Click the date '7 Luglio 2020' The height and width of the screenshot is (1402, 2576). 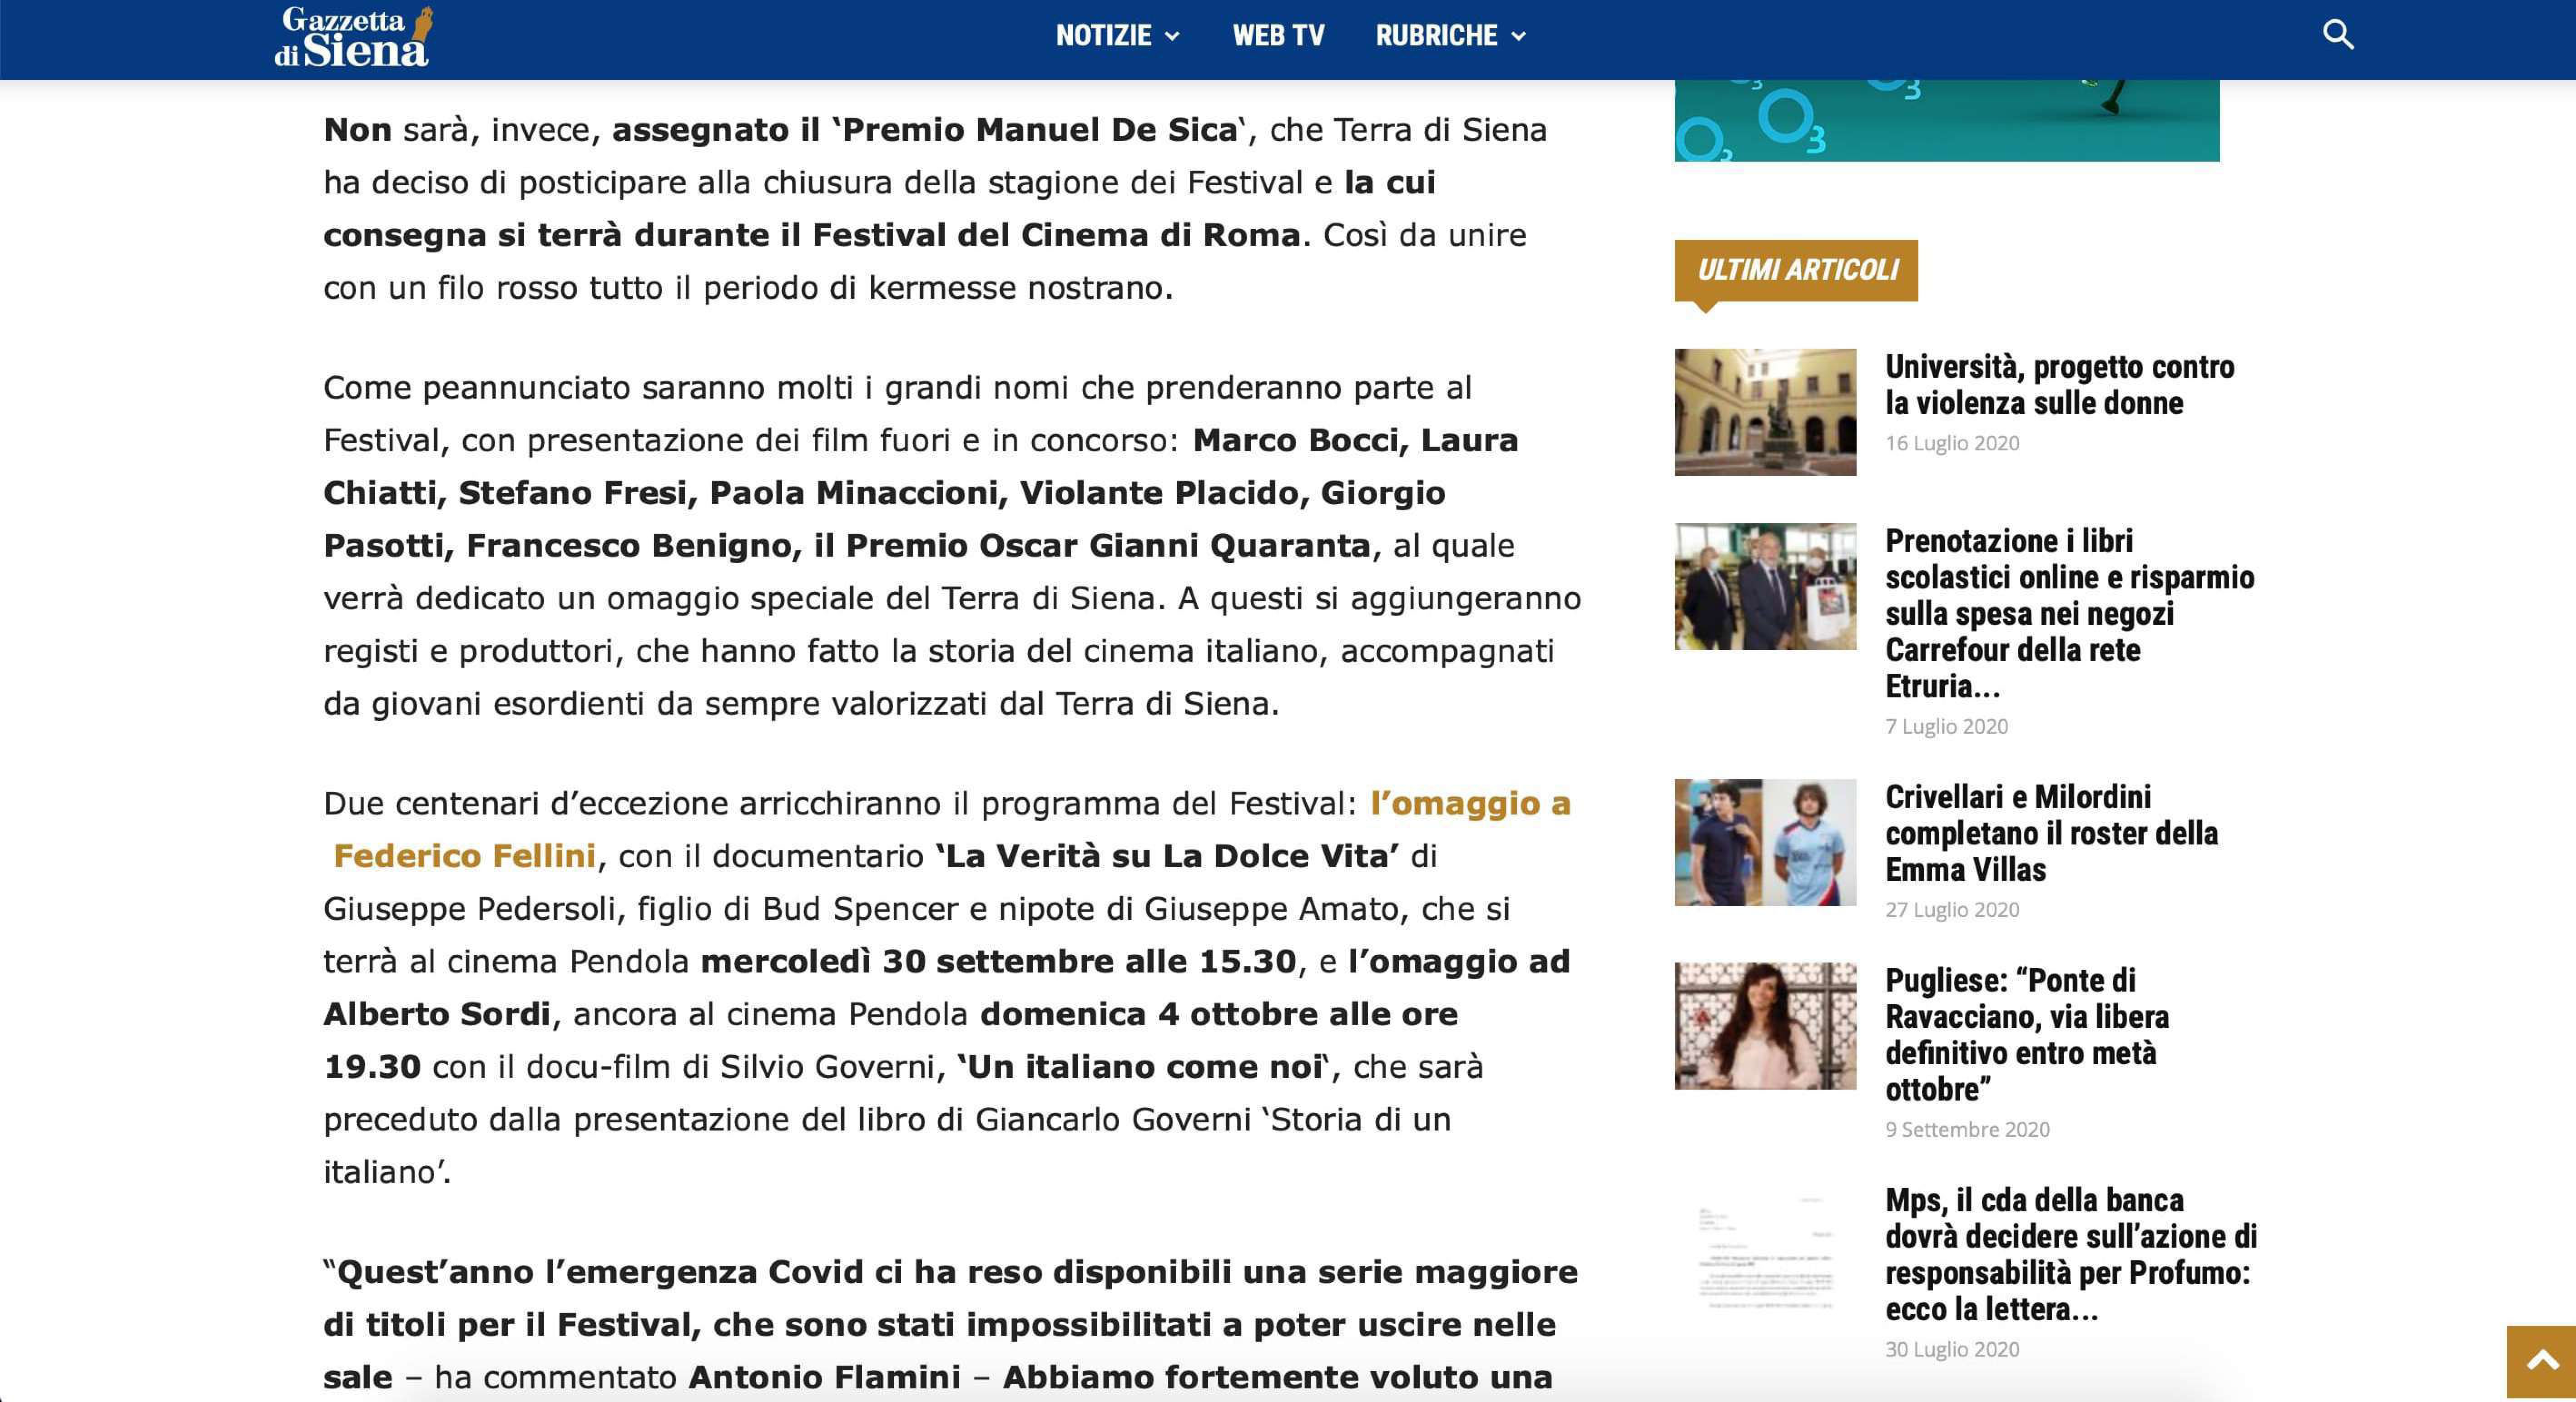click(1946, 727)
